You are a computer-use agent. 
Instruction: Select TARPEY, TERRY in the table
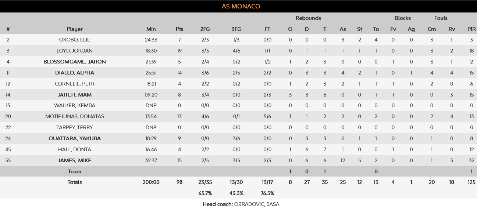pos(75,127)
